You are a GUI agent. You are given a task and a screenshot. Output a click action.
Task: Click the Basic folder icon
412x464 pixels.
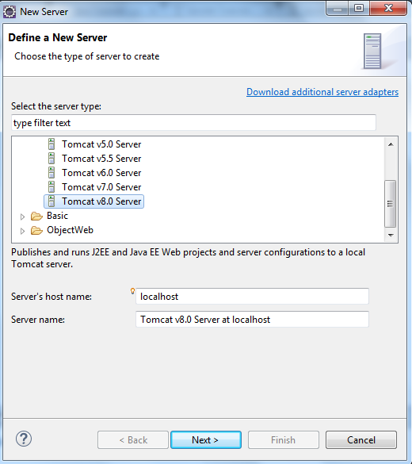tap(36, 216)
